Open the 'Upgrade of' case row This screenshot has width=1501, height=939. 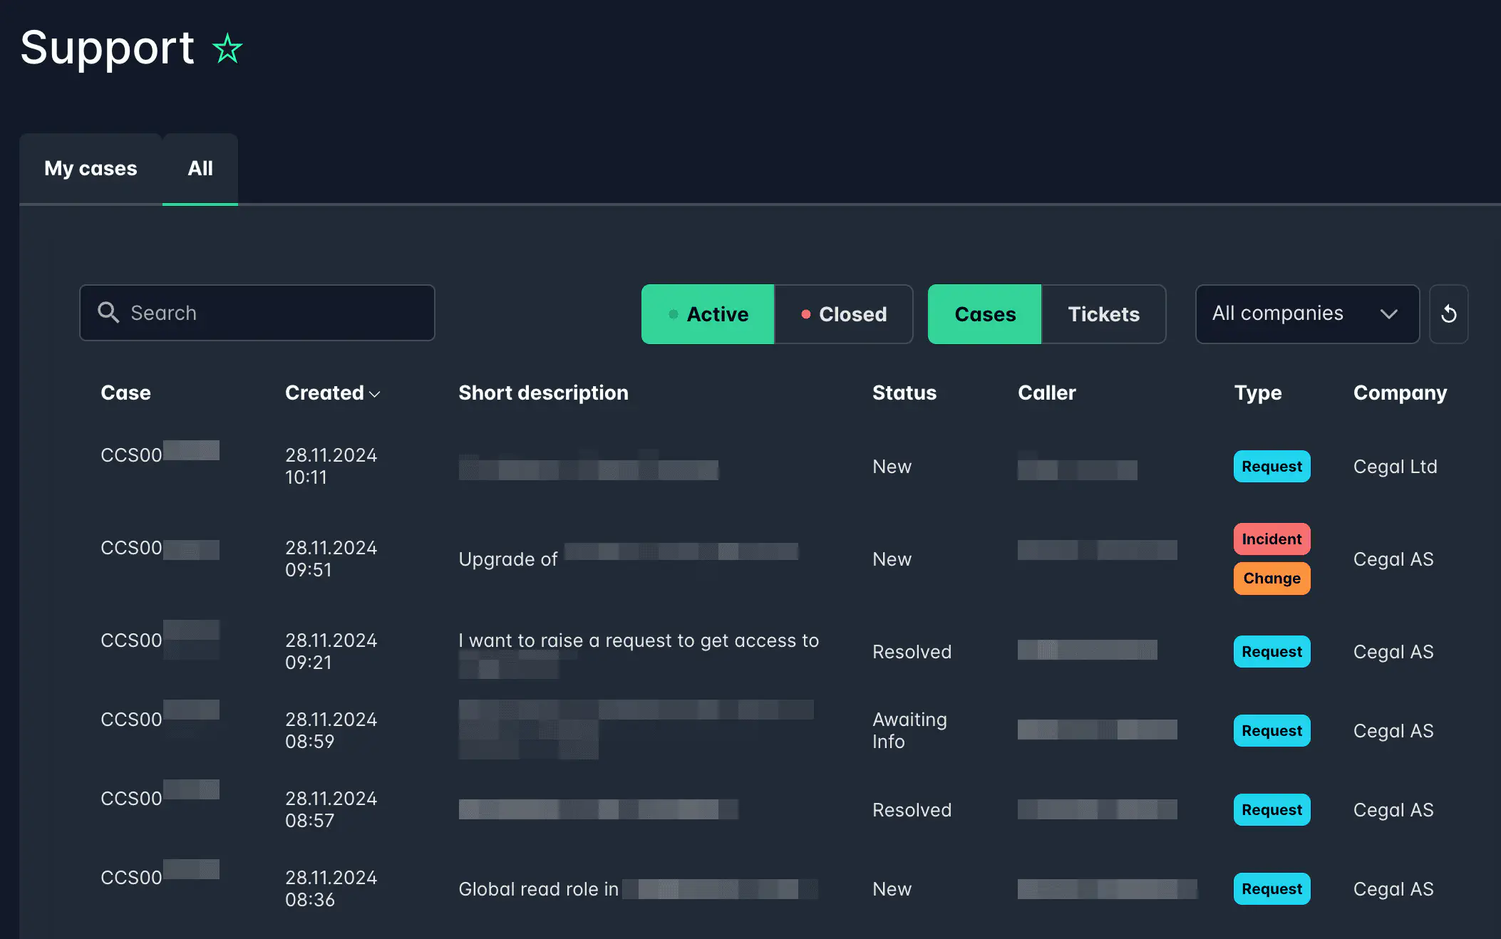(x=507, y=559)
